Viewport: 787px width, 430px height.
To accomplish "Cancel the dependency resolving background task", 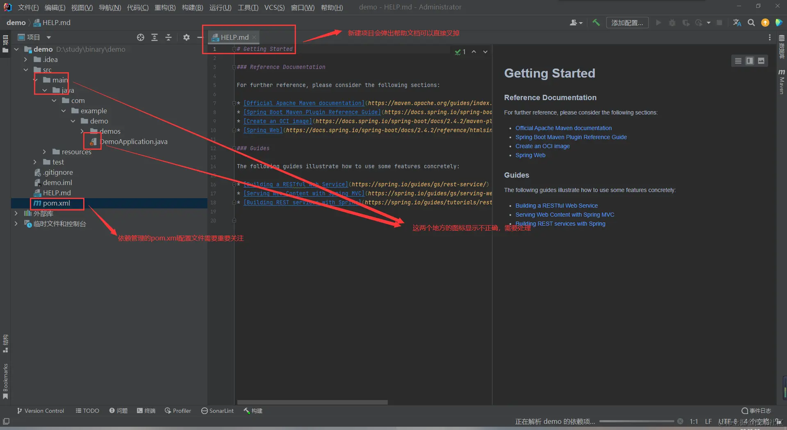I will tap(680, 421).
